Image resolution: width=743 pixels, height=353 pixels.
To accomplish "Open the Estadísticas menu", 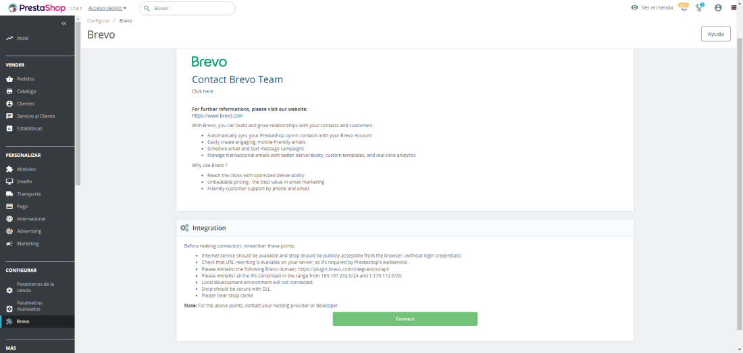I will [29, 128].
